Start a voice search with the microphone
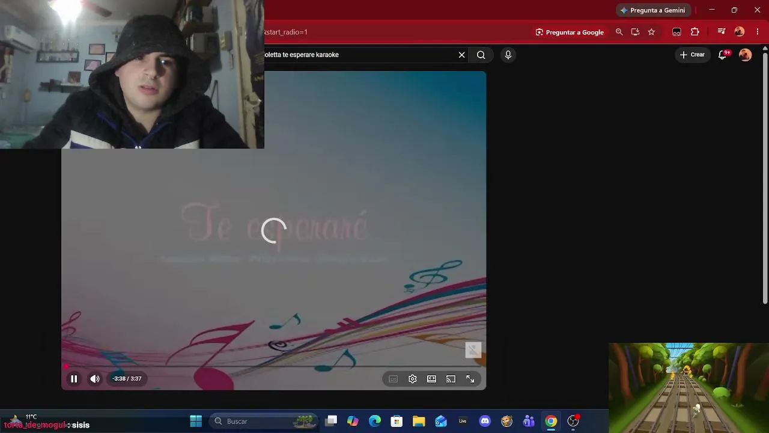The height and width of the screenshot is (433, 769). (x=508, y=55)
